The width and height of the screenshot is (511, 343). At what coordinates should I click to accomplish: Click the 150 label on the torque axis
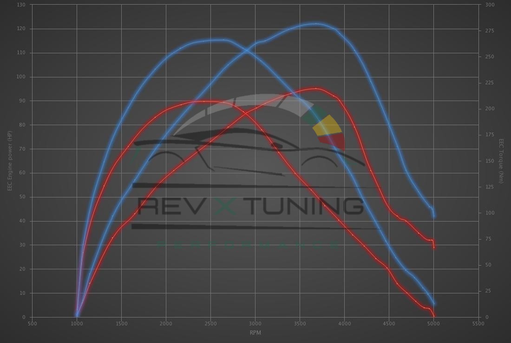pyautogui.click(x=490, y=161)
